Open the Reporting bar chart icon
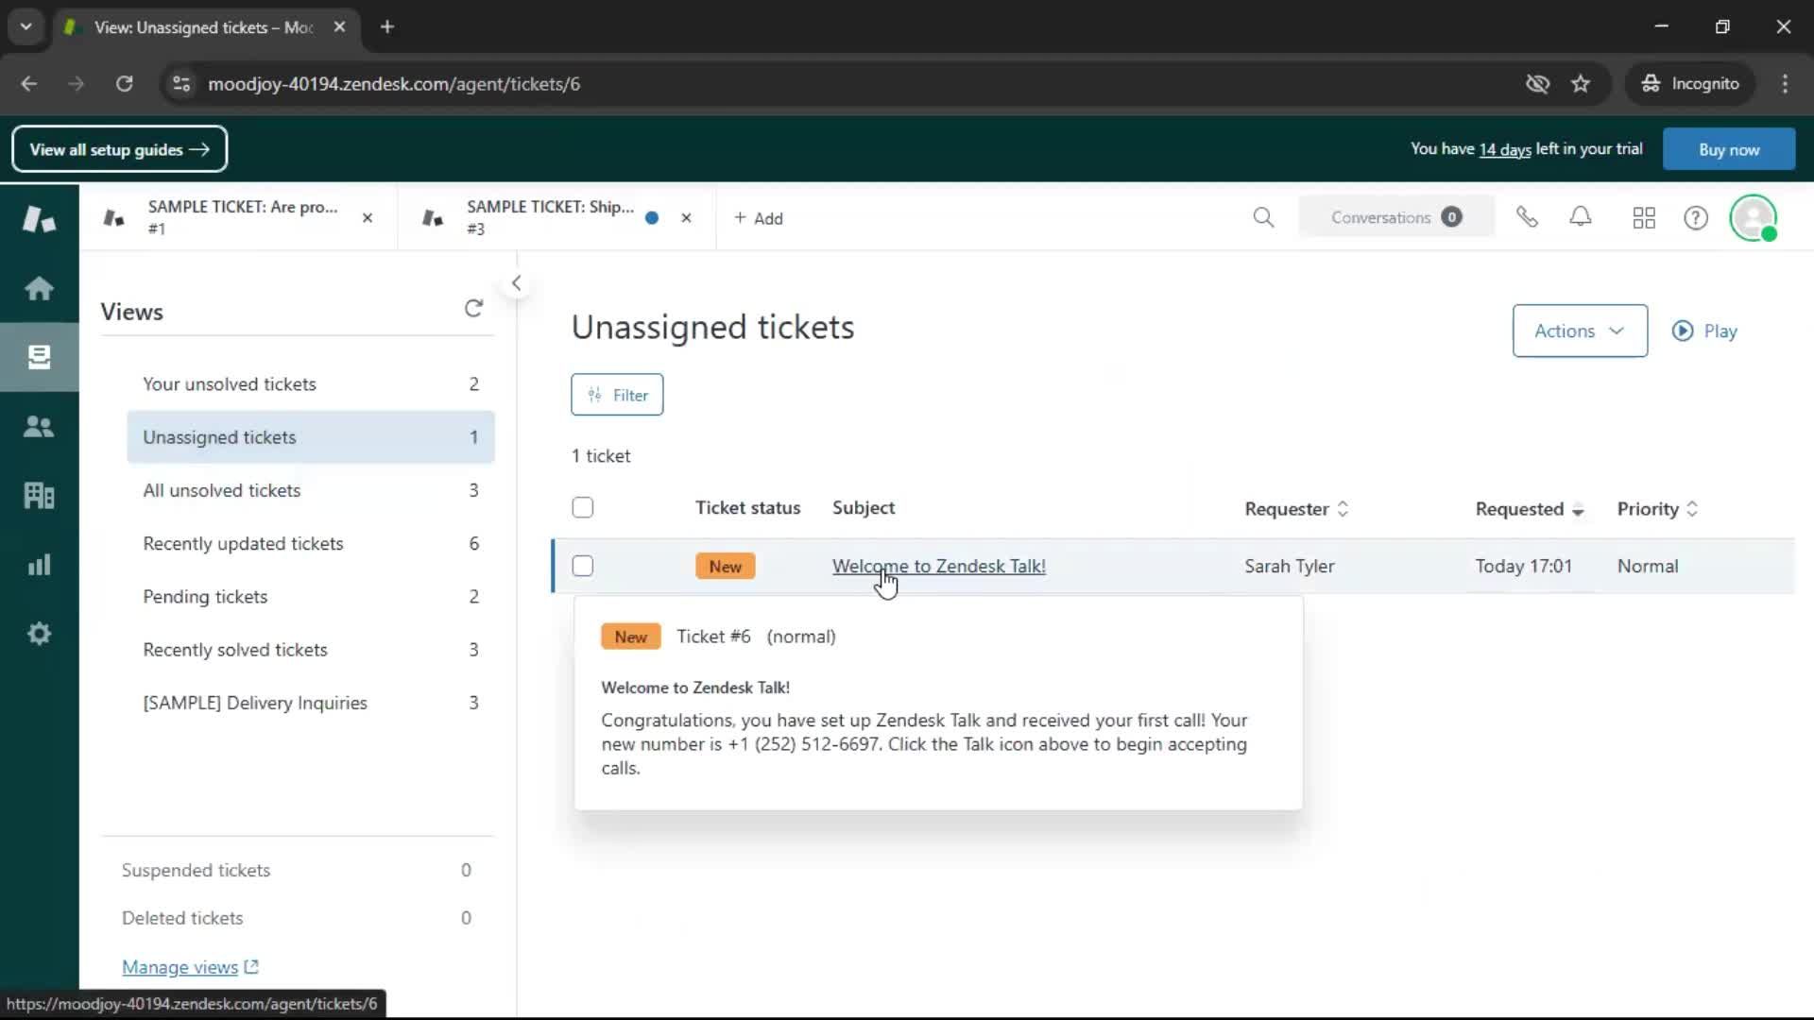This screenshot has height=1020, width=1814. click(x=39, y=565)
